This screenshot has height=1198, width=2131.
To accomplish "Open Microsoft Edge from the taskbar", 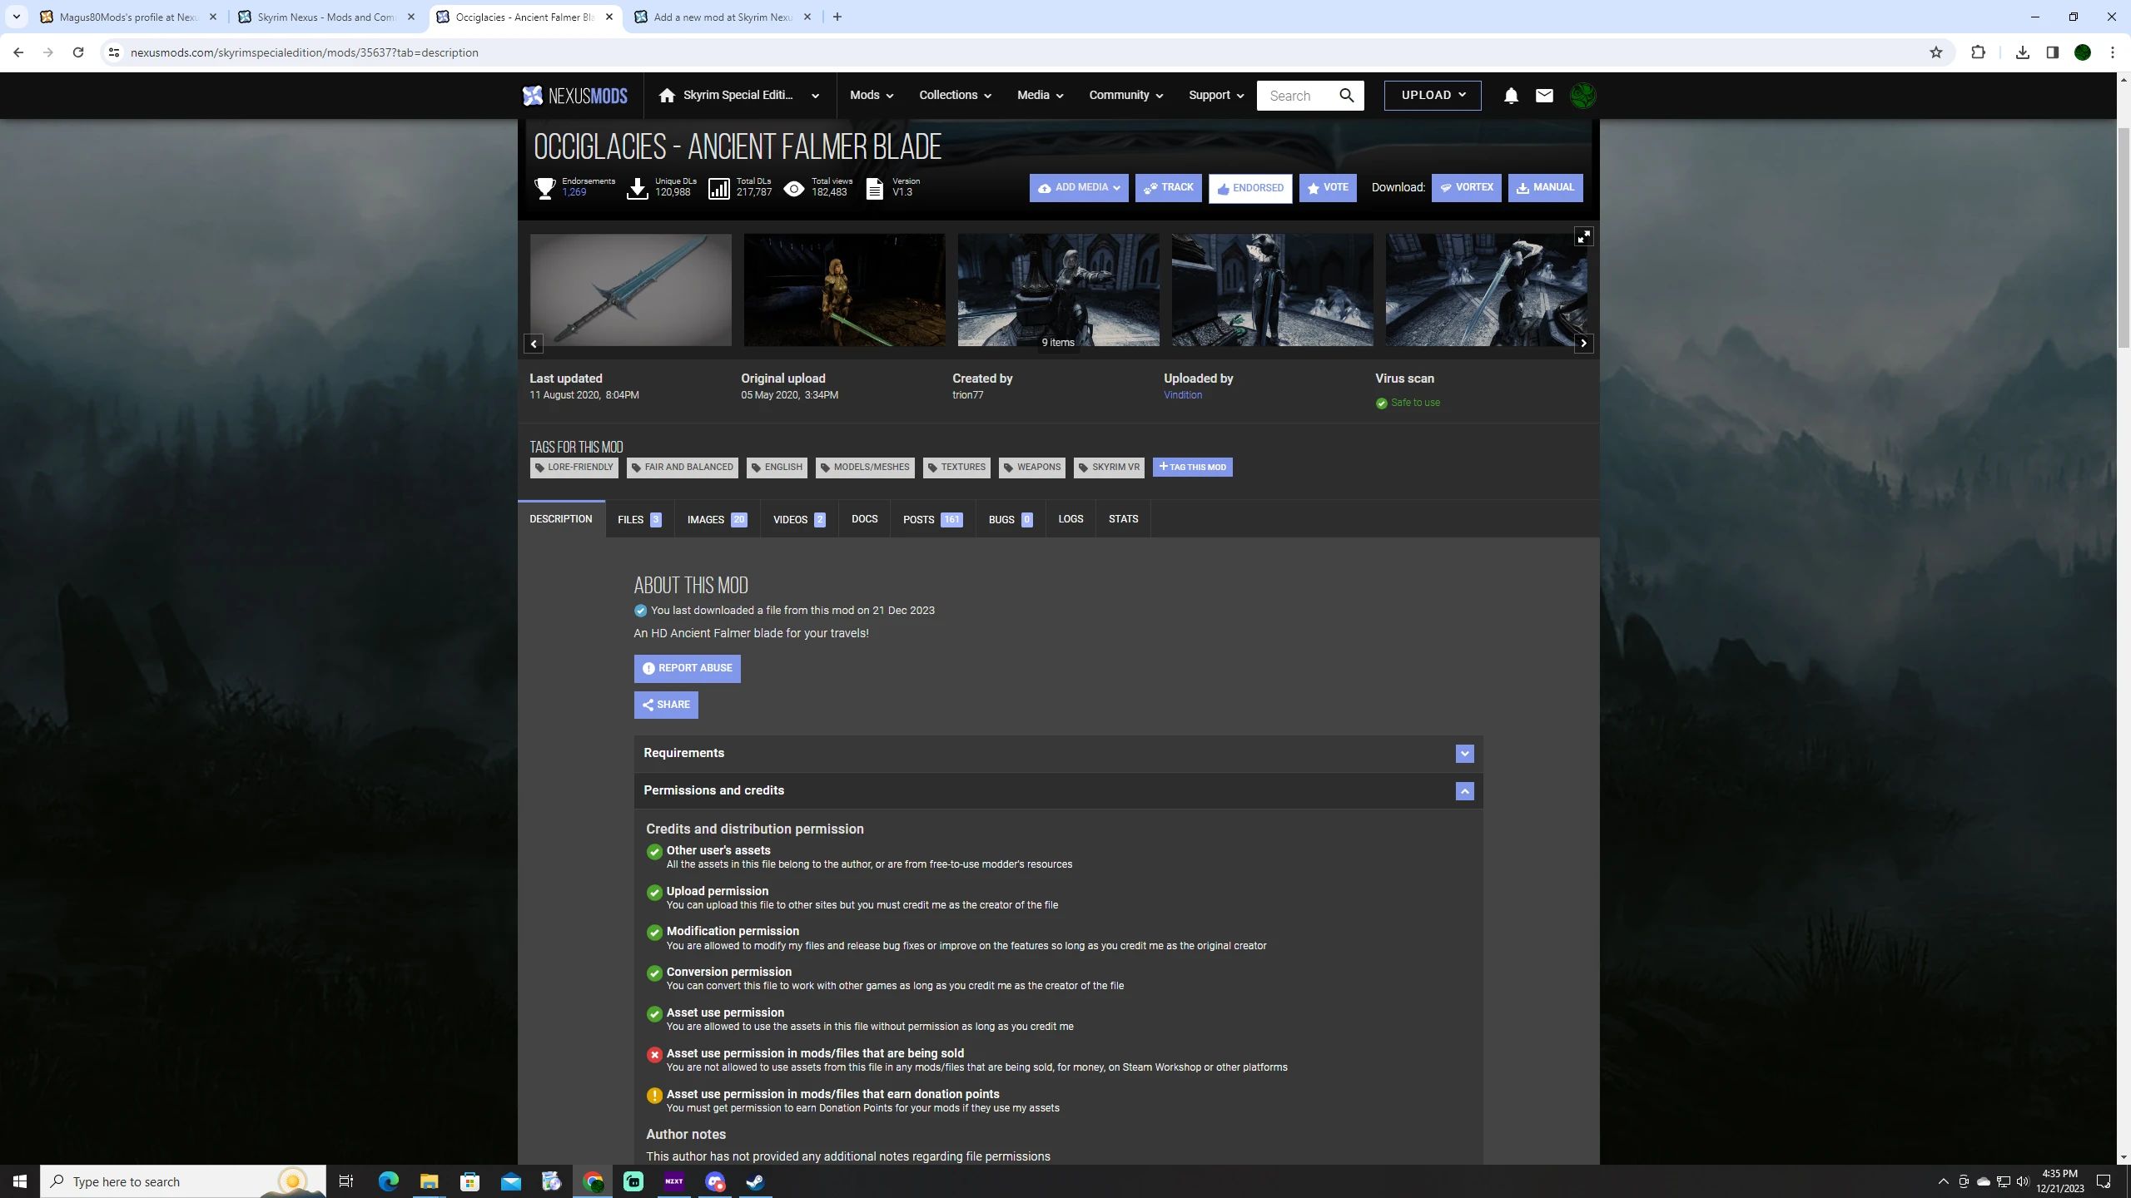I will 389,1181.
